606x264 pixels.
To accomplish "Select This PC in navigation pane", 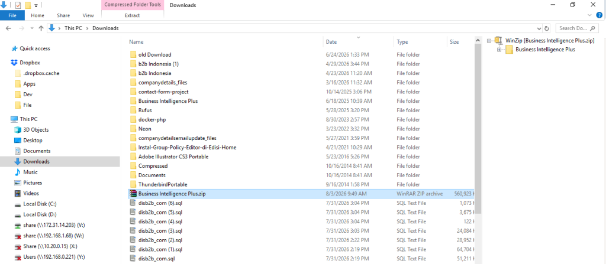I will 28,119.
